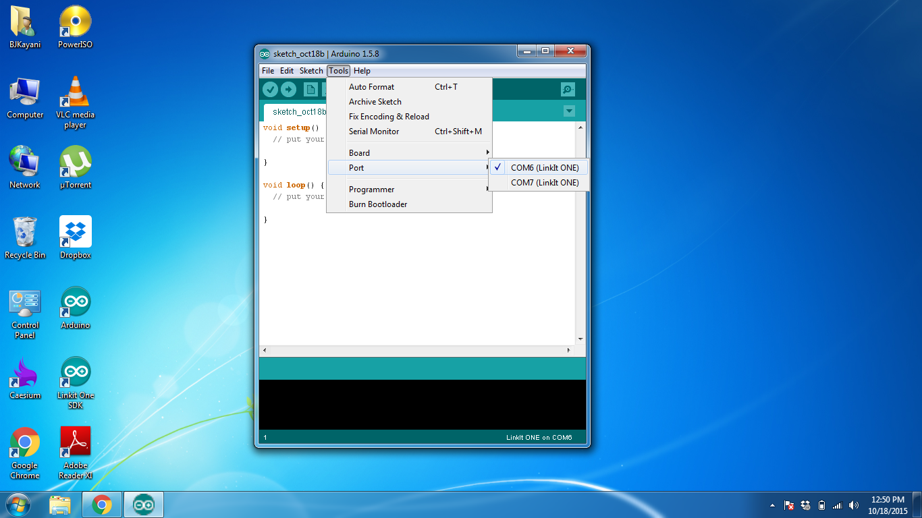Choose Burn Bootloader menu entry

[x=410, y=204]
